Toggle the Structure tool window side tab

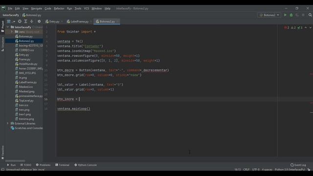coord(2,44)
